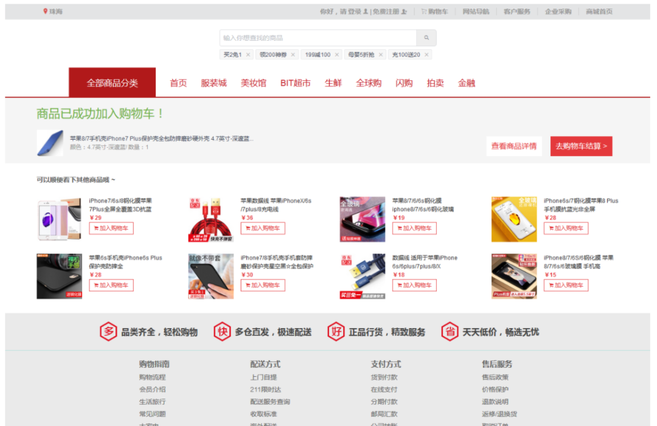Go to 首页 nav tab

coord(178,83)
